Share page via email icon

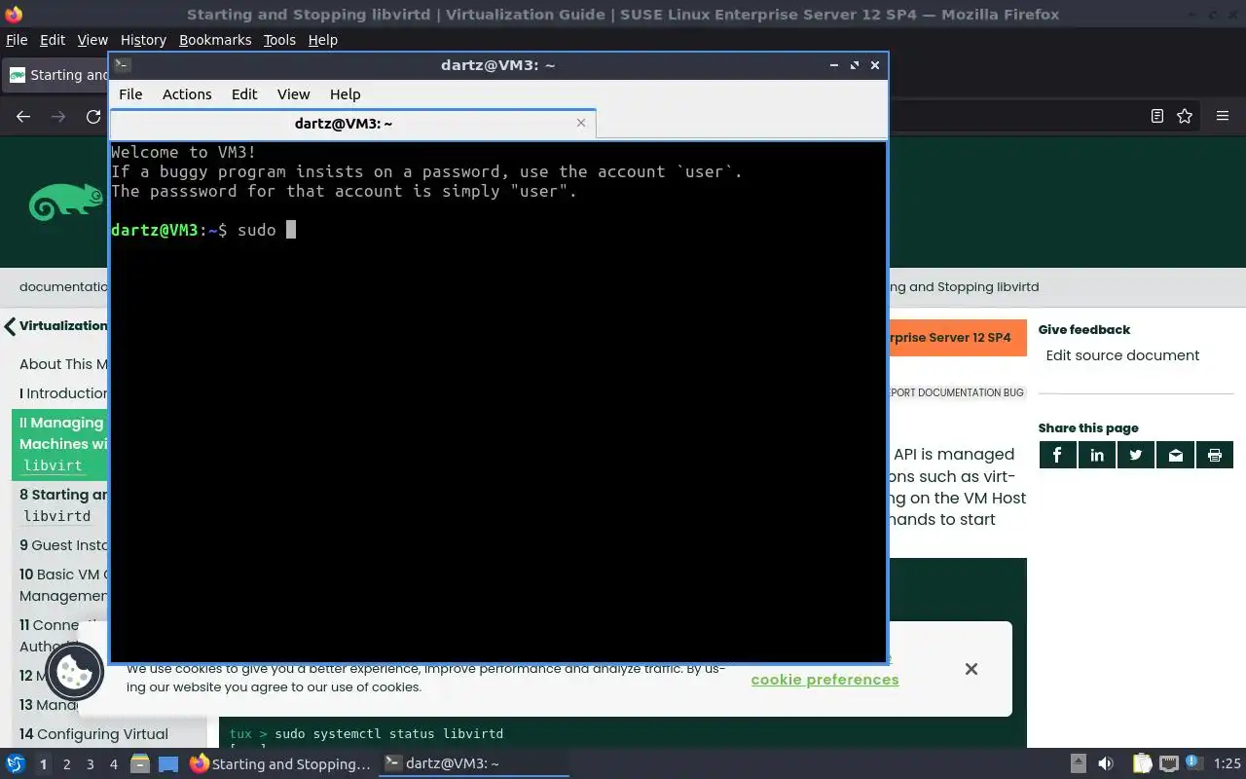(x=1176, y=455)
